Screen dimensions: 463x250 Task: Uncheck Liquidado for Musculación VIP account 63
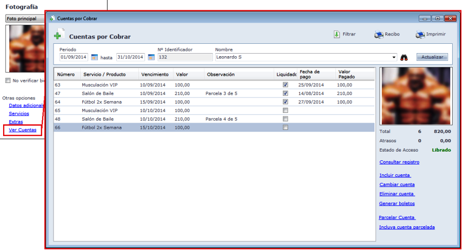(286, 85)
